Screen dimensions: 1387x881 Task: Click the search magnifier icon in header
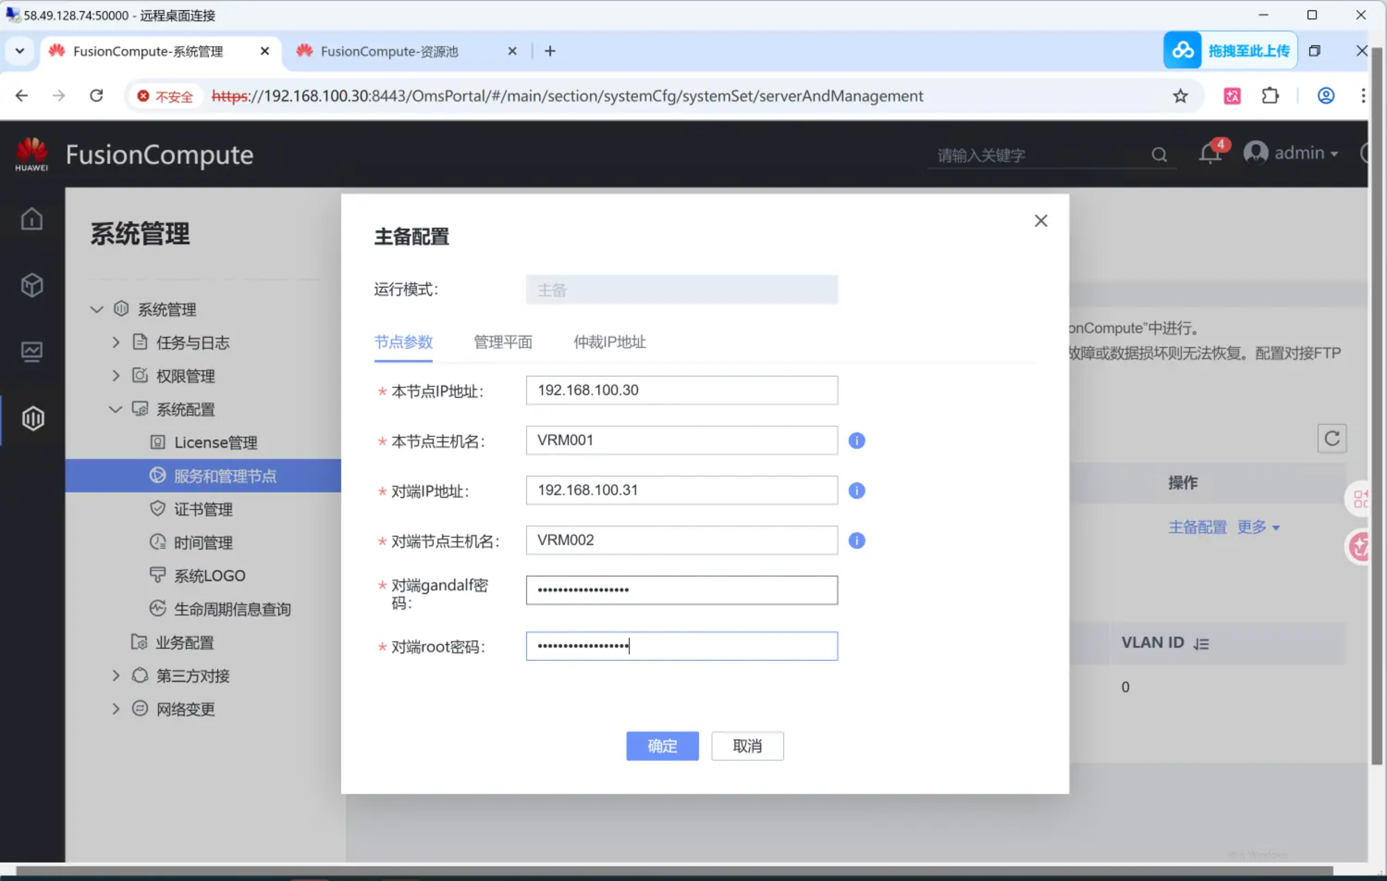coord(1159,155)
